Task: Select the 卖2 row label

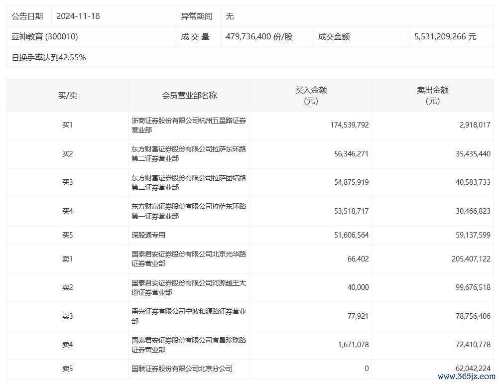Action: click(67, 287)
